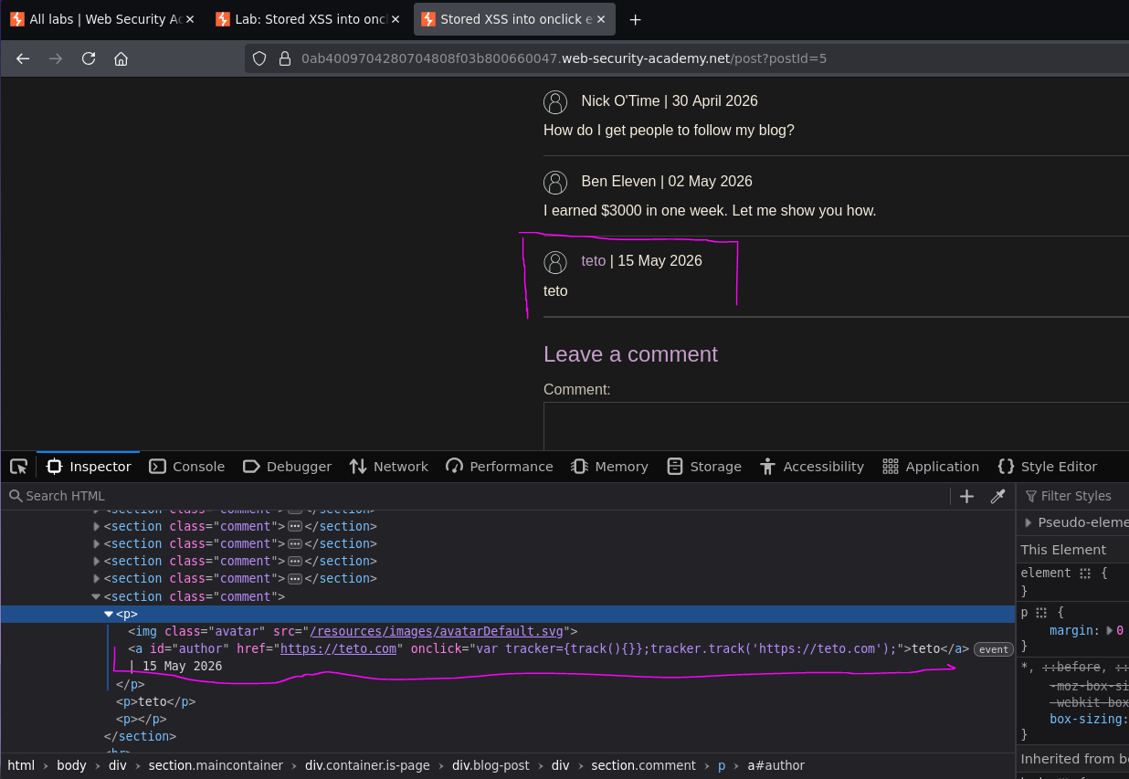Image resolution: width=1129 pixels, height=779 pixels.
Task: Click the tracking protection shield icon
Action: (259, 58)
